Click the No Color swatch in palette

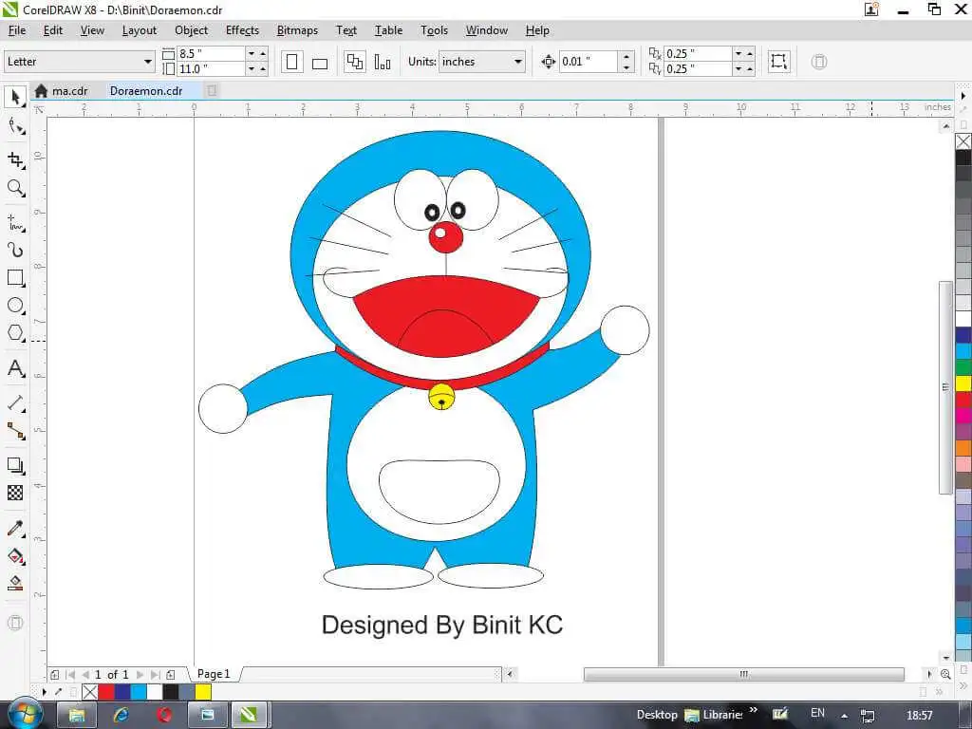963,141
